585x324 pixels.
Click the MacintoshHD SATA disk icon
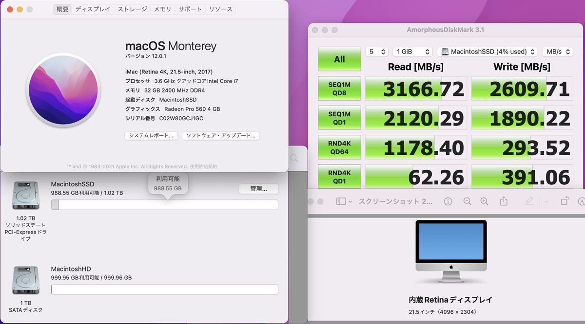(x=25, y=281)
